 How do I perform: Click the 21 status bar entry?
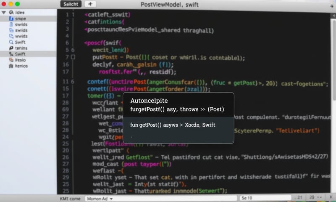(x=299, y=197)
